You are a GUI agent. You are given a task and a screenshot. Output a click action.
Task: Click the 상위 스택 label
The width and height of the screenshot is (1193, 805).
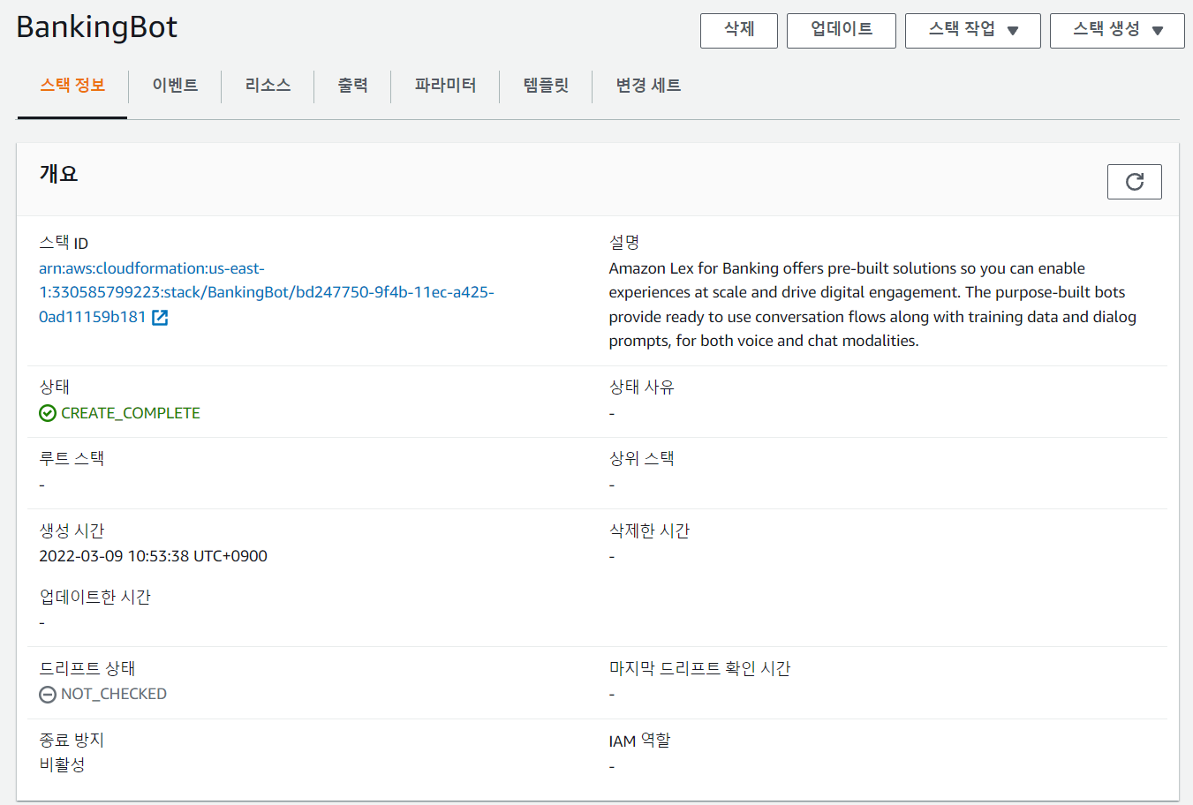tap(641, 458)
